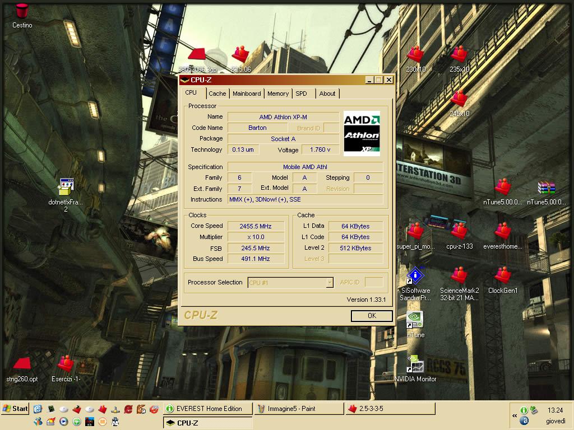
Task: Click the 'x 10.0' multiplier value
Action: (256, 237)
